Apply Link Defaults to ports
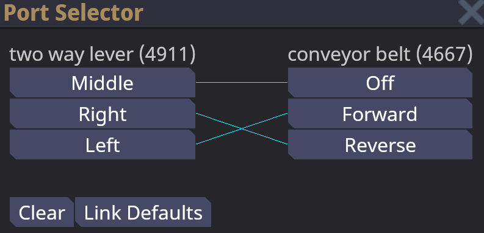Viewport: 484px width, 233px height. (143, 212)
